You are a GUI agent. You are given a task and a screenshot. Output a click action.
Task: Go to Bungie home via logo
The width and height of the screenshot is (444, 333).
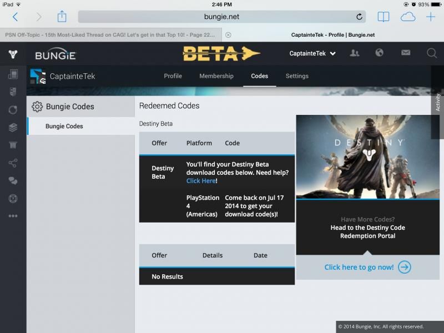56,54
